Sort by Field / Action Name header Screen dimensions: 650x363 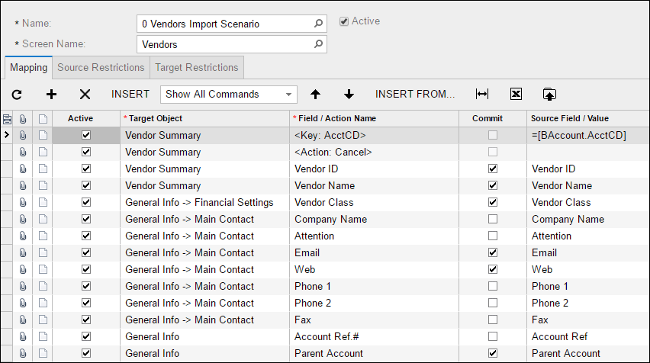tap(374, 118)
